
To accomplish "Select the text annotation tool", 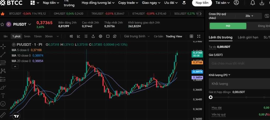I will coord(3,96).
